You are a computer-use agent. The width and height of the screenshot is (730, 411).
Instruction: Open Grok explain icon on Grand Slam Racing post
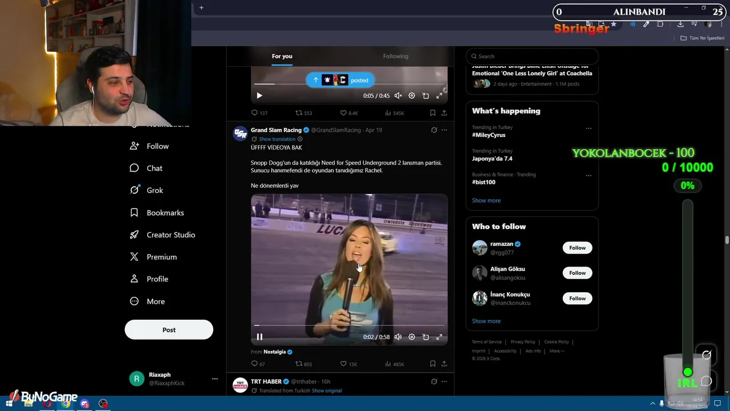coord(434,130)
